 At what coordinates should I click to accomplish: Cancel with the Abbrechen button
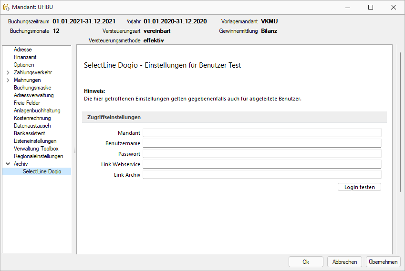pos(344,262)
